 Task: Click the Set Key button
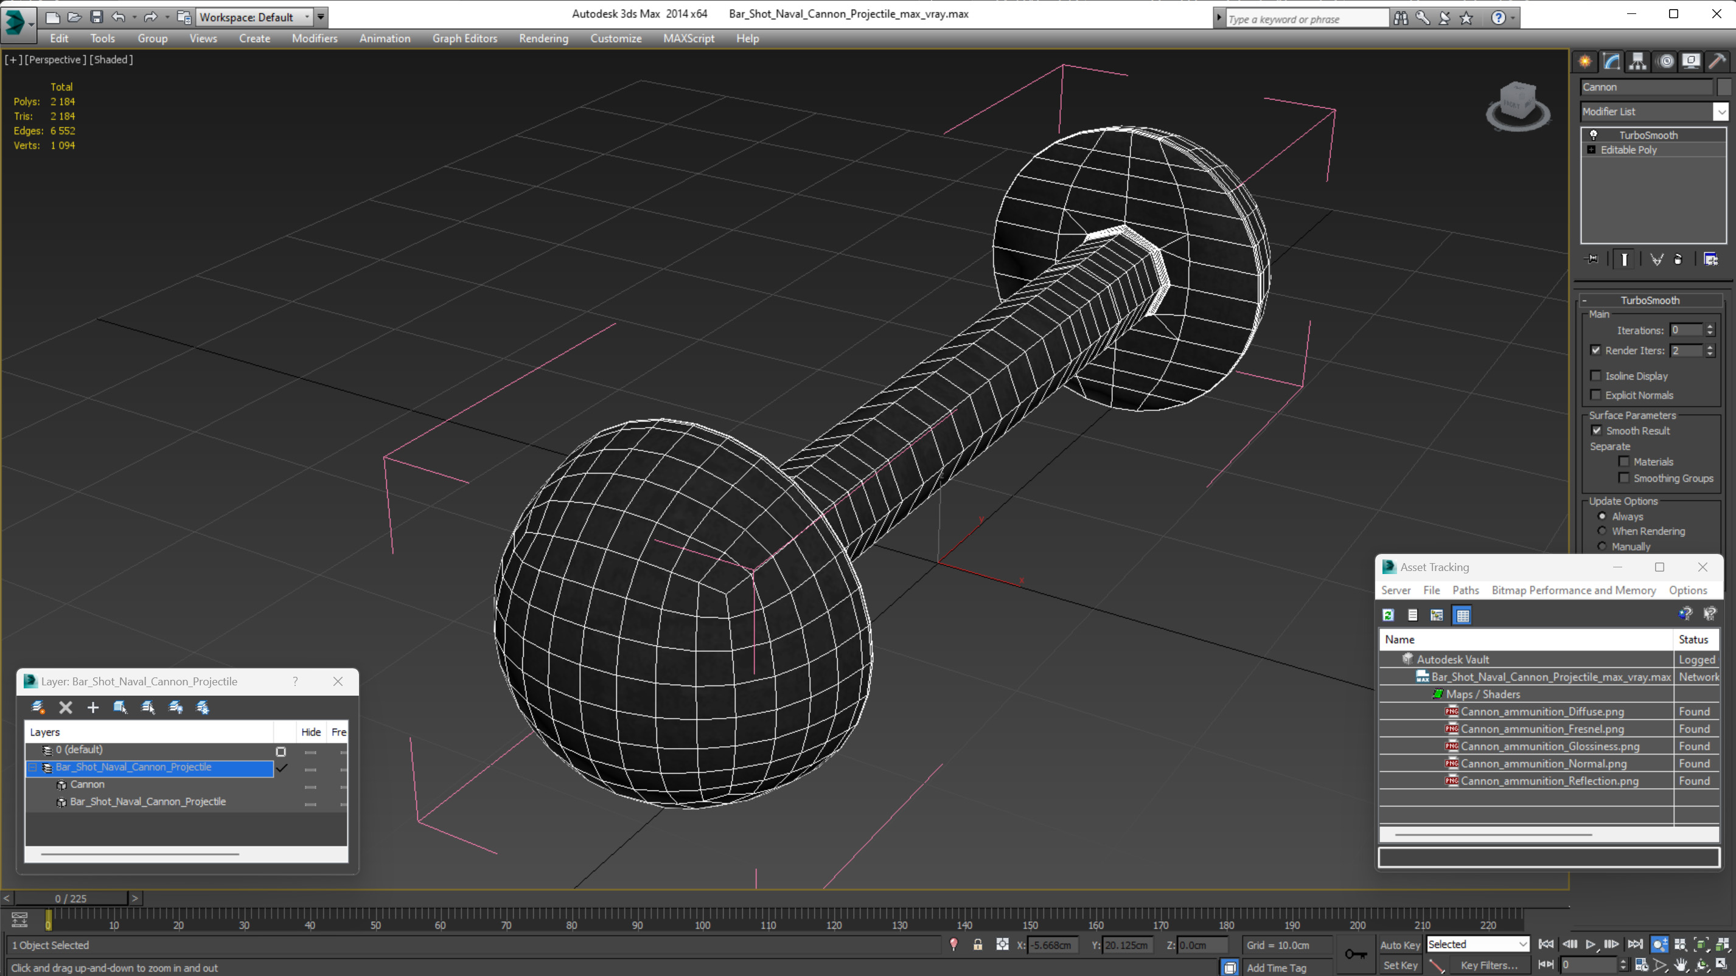1400,965
